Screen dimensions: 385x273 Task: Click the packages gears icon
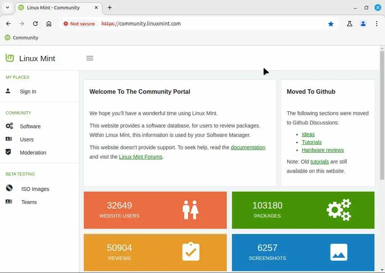339,210
